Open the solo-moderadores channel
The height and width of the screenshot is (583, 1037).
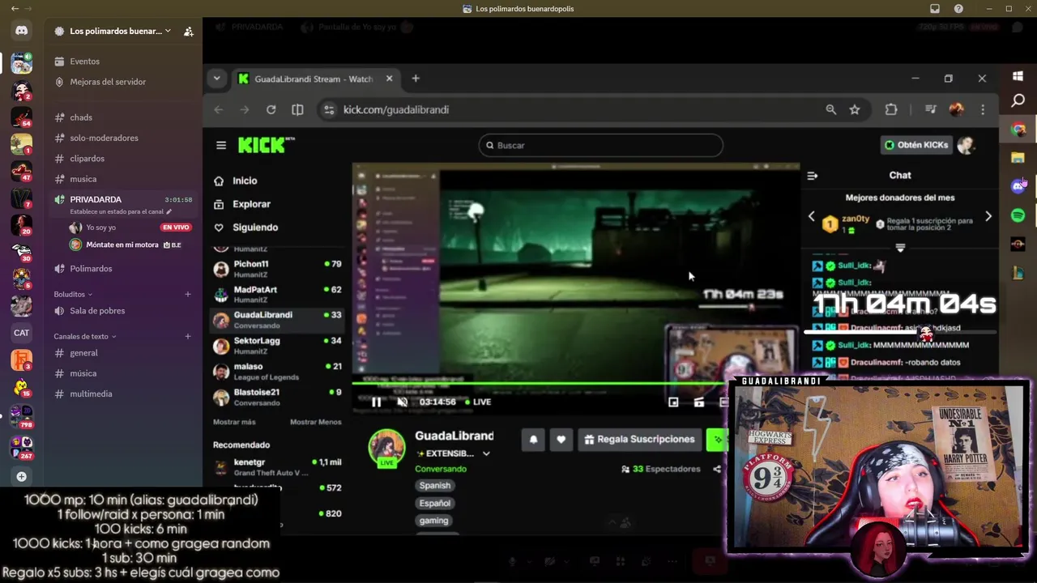tap(104, 138)
